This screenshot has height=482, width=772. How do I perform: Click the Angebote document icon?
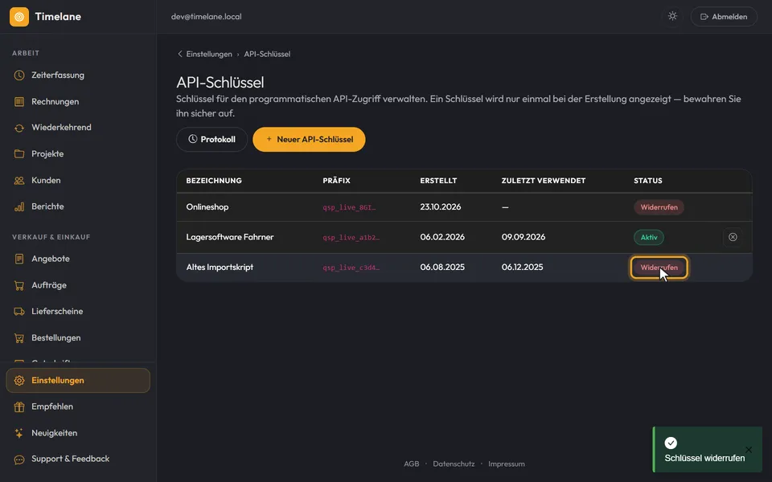(x=19, y=259)
